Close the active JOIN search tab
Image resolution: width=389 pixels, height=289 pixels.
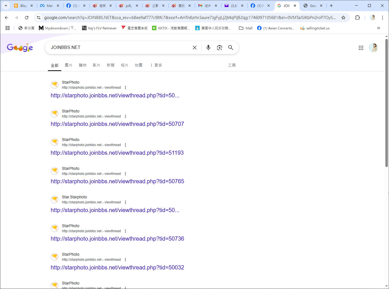click(295, 6)
